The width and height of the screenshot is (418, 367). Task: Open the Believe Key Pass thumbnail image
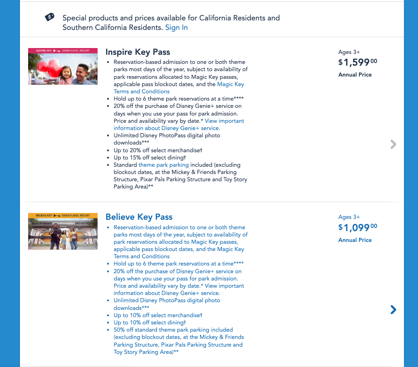tap(63, 231)
